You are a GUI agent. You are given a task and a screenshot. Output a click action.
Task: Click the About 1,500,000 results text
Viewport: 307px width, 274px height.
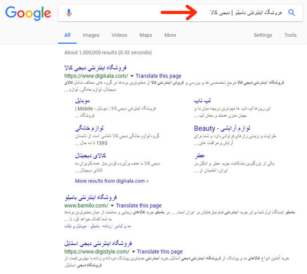click(x=108, y=52)
